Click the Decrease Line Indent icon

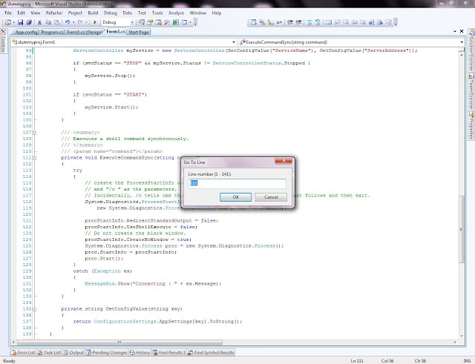click(290, 22)
